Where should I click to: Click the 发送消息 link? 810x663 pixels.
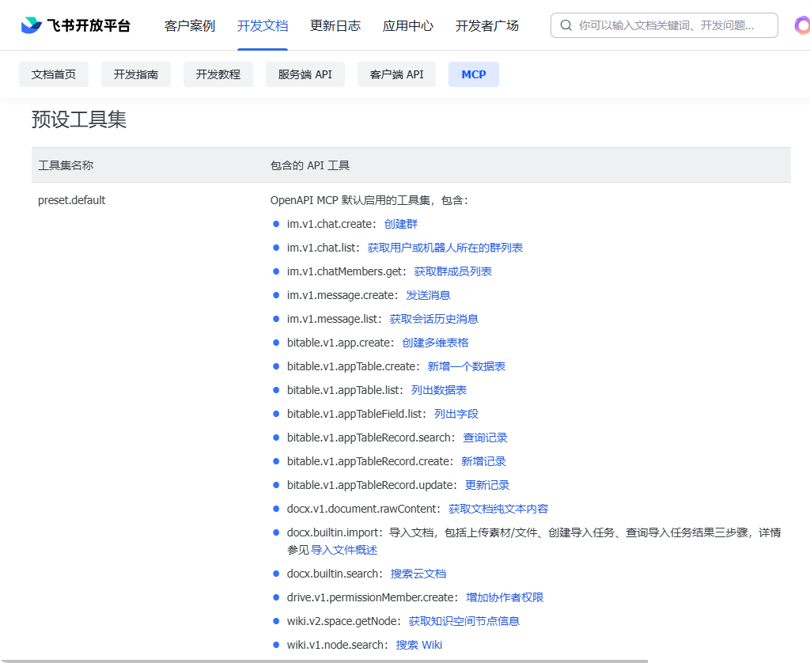click(428, 295)
